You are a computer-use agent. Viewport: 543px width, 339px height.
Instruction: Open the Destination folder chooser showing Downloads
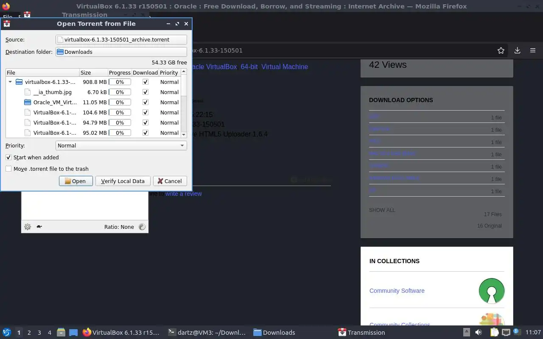(x=121, y=52)
